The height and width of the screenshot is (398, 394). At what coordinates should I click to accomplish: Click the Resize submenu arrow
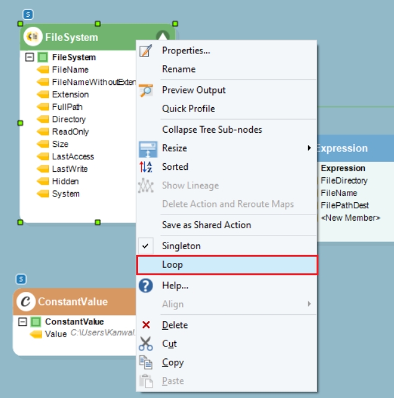click(309, 148)
